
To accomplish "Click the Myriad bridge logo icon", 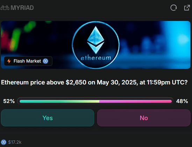I will coord(5,8).
